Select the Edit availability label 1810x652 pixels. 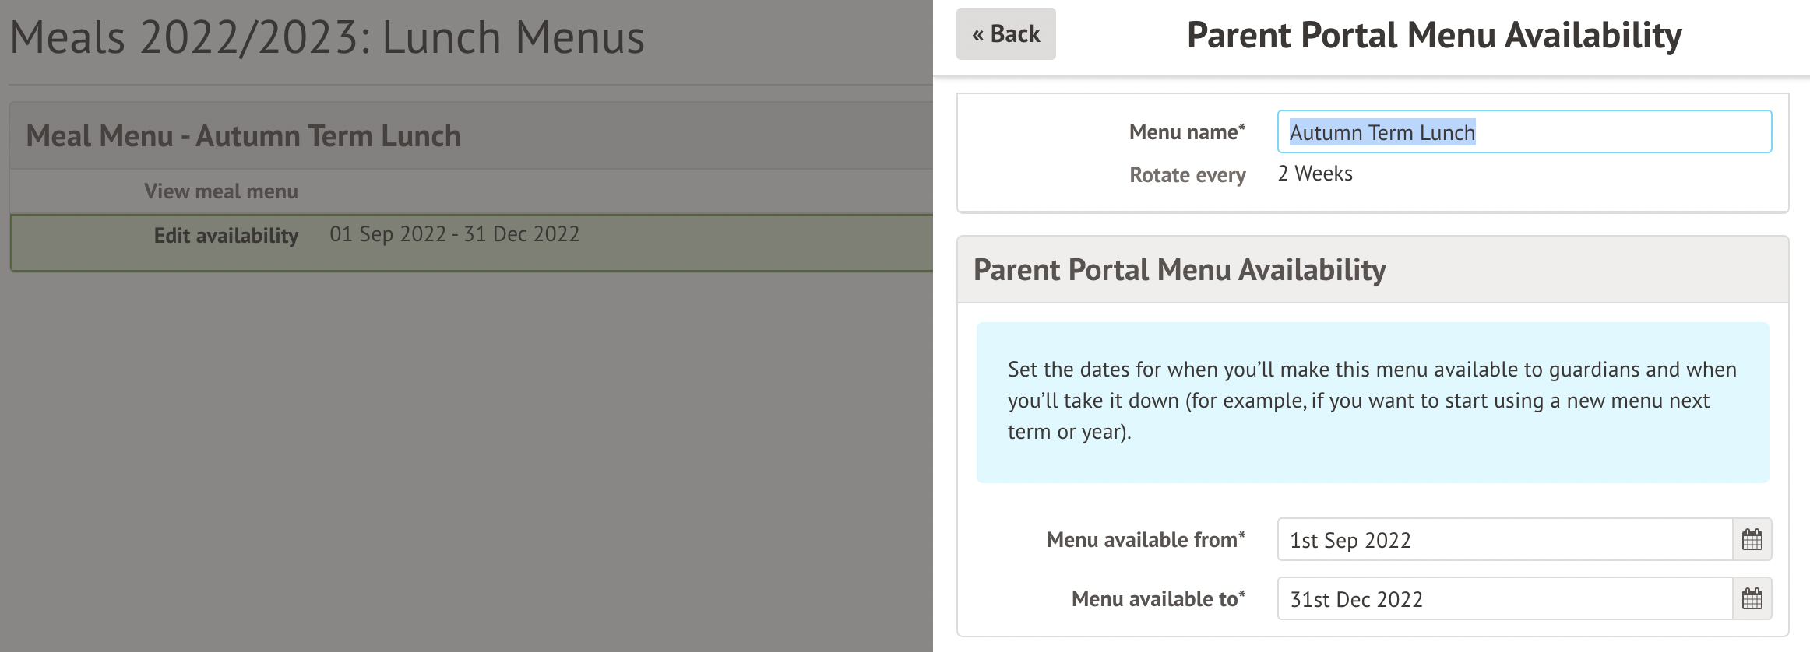point(226,236)
